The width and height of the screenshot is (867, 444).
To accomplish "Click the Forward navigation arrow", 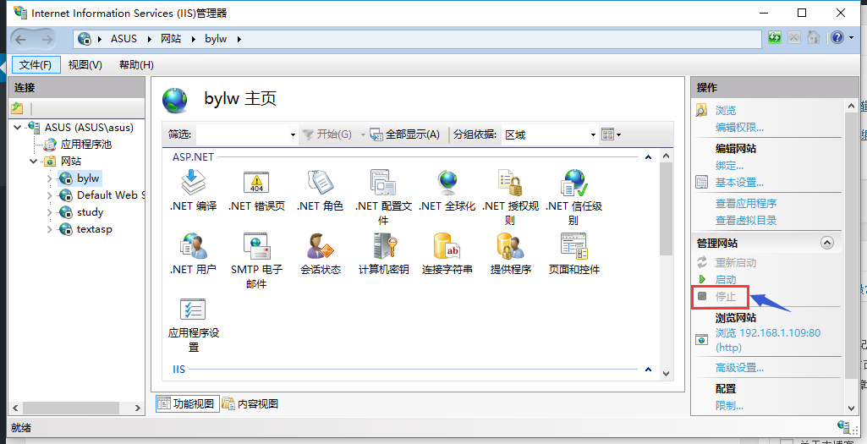I will tap(47, 39).
